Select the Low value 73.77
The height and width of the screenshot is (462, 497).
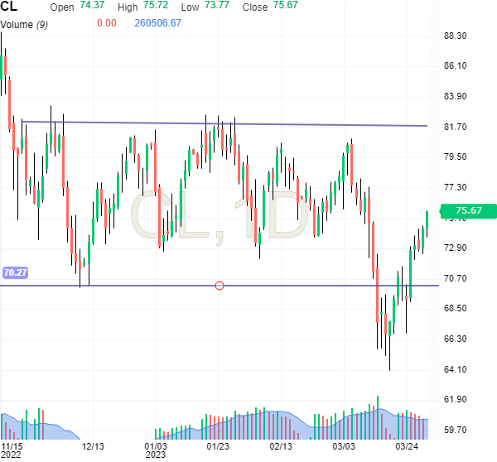point(217,6)
